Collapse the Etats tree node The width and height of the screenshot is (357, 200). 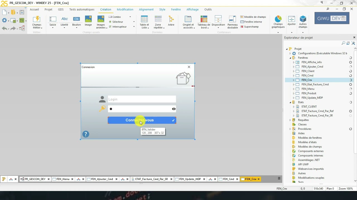[x=290, y=102]
